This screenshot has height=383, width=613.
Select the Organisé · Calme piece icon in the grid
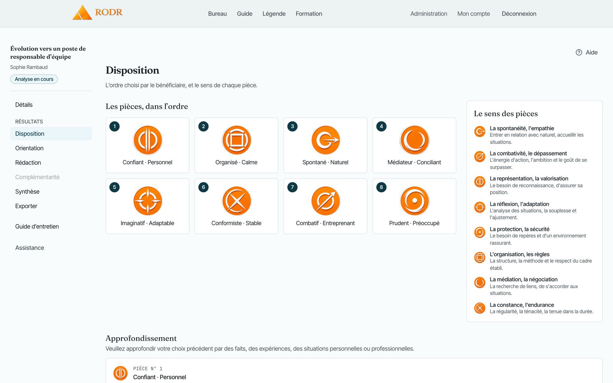tap(236, 140)
